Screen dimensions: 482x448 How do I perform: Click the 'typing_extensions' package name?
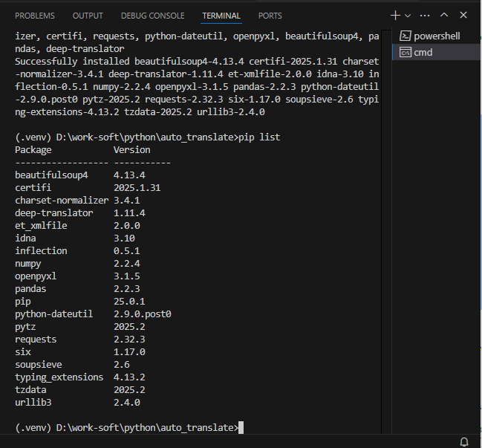[59, 377]
